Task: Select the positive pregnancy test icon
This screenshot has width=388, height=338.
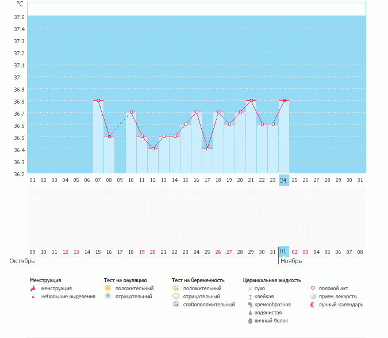Action: [x=175, y=288]
